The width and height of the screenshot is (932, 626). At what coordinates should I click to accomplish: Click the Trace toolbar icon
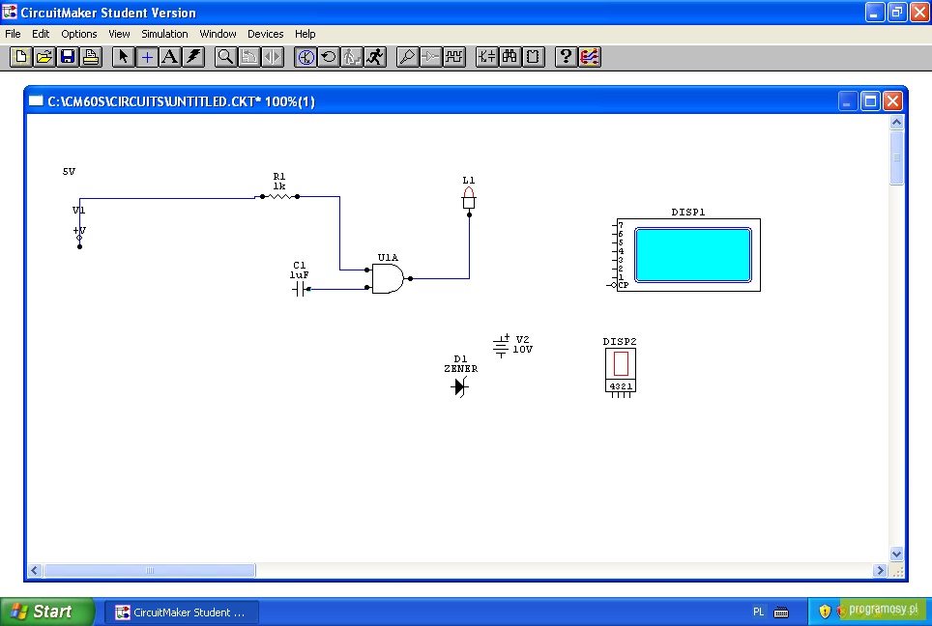click(x=431, y=57)
